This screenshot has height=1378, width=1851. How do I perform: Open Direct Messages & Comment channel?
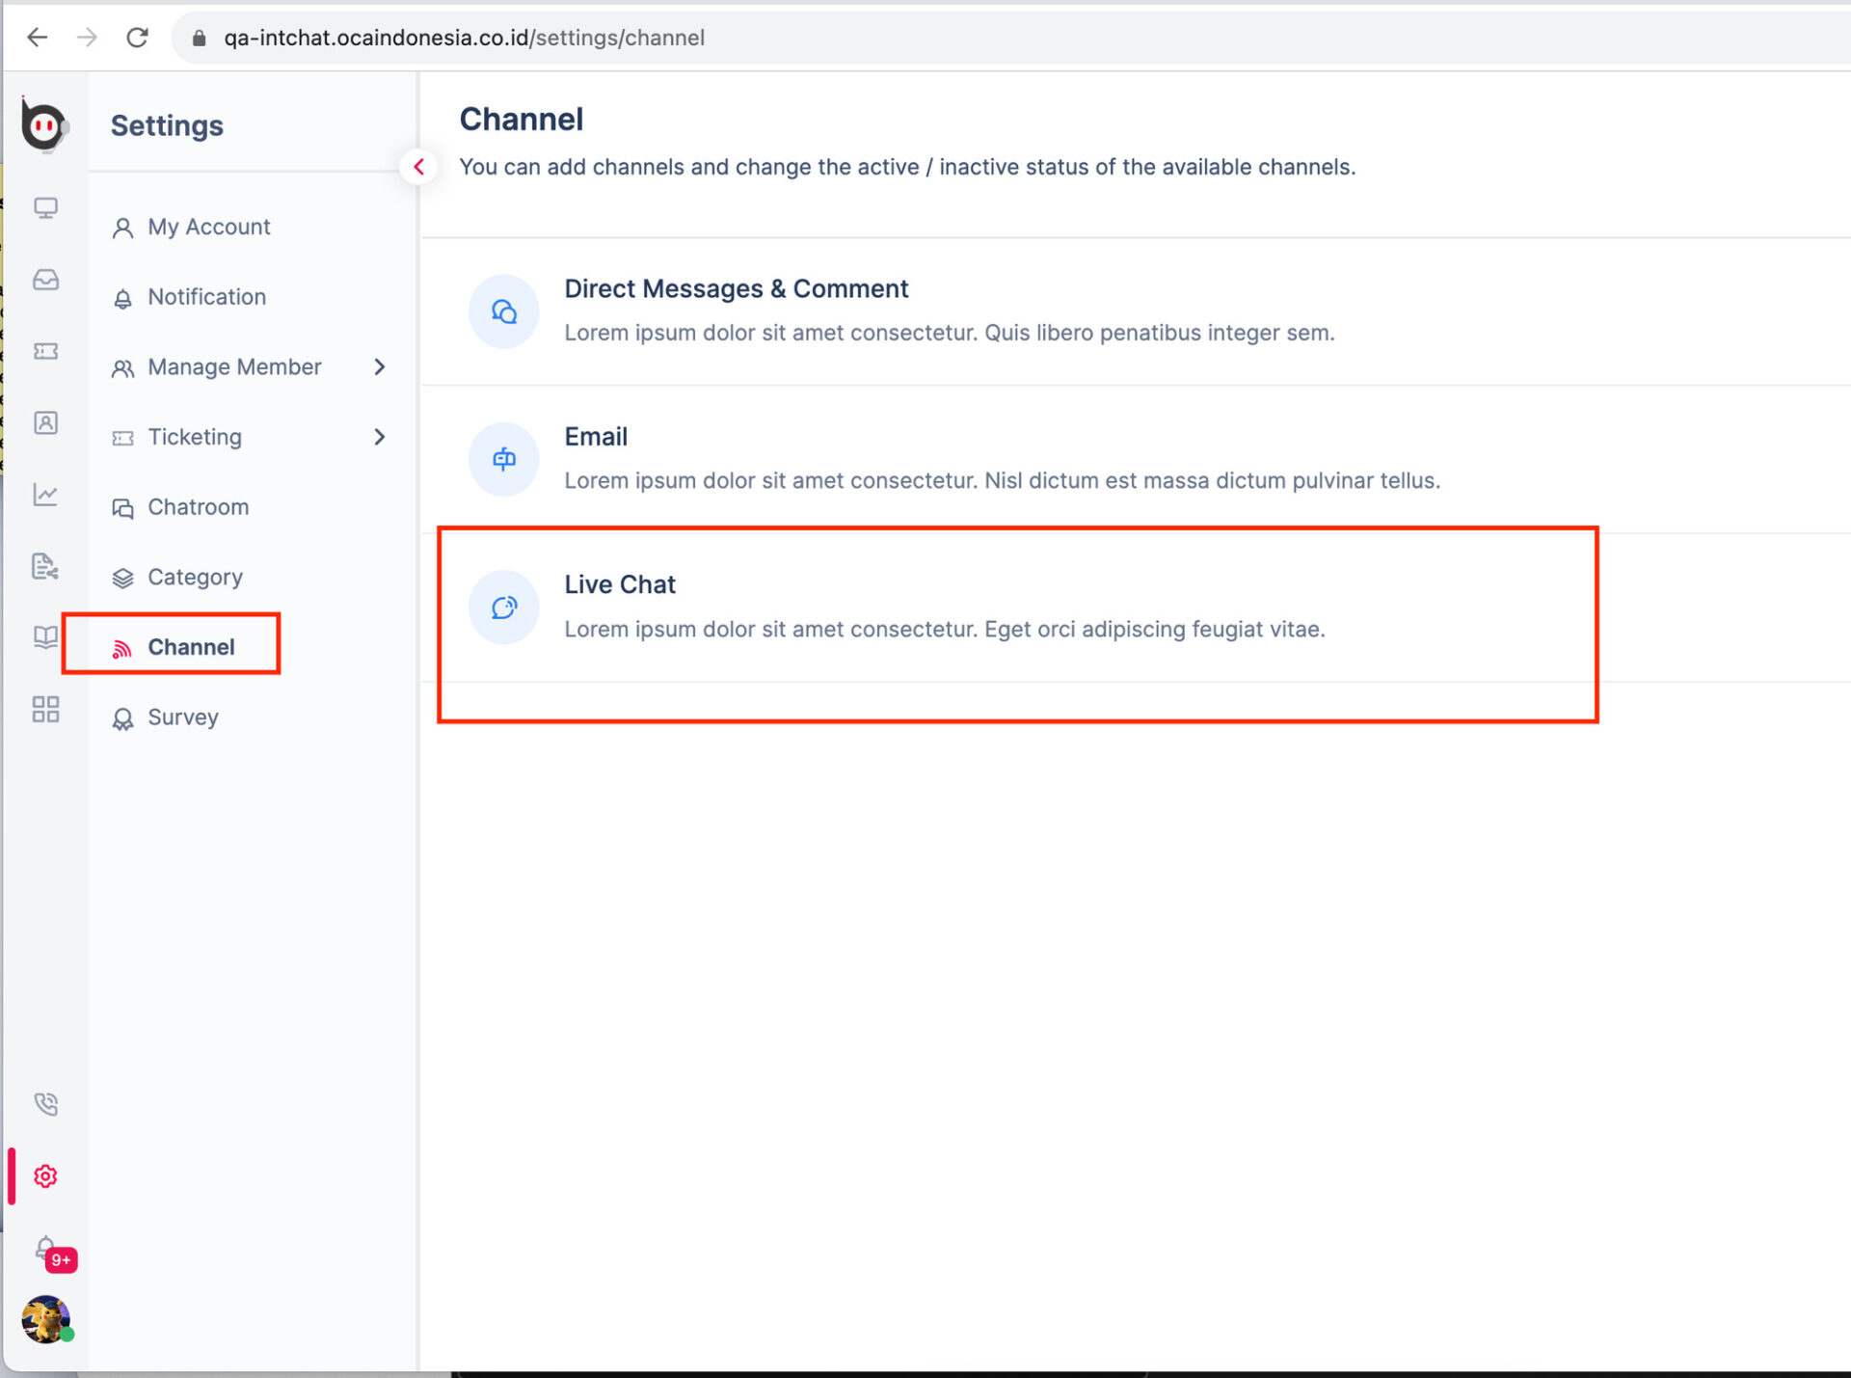coord(736,289)
